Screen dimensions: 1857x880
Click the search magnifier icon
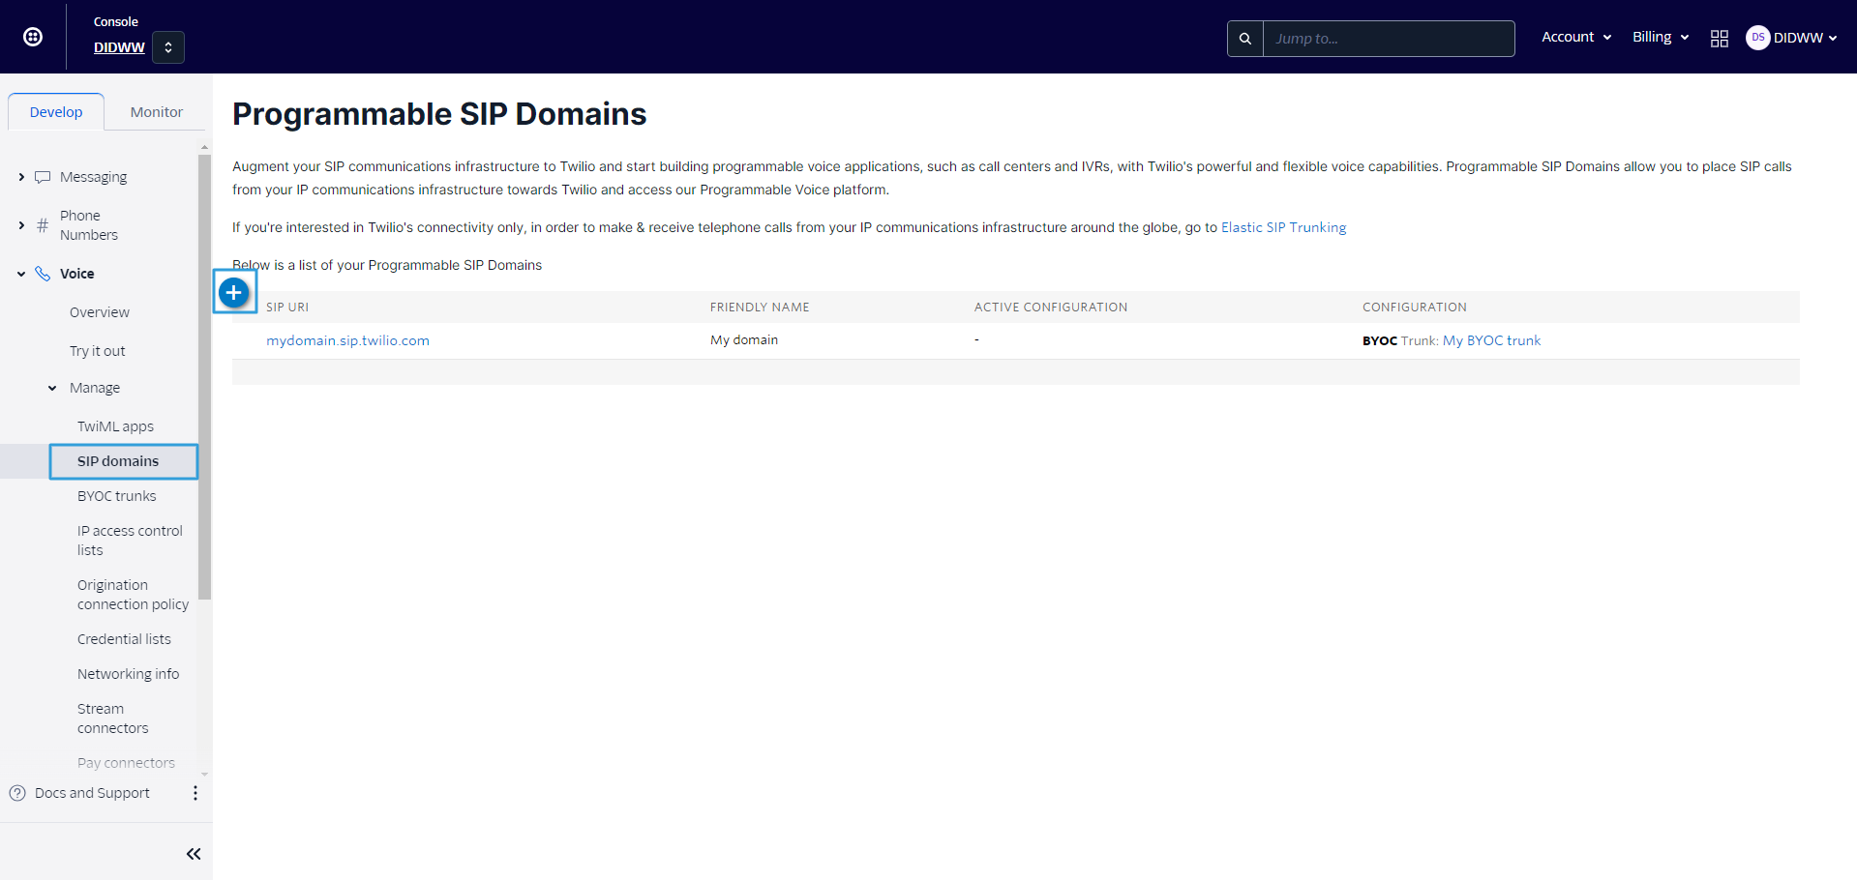[1245, 39]
